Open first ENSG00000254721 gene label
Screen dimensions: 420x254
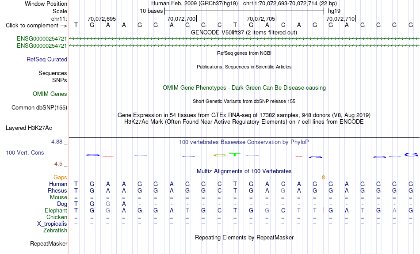pyautogui.click(x=42, y=38)
